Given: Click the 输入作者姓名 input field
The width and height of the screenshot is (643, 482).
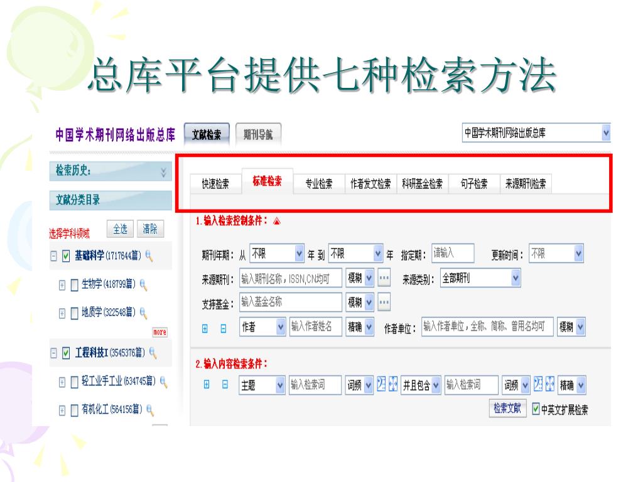Looking at the screenshot, I should (315, 326).
